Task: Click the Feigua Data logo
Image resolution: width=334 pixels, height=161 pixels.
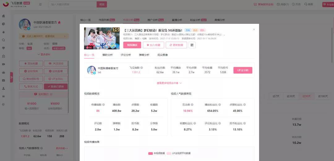Action: (16, 4)
